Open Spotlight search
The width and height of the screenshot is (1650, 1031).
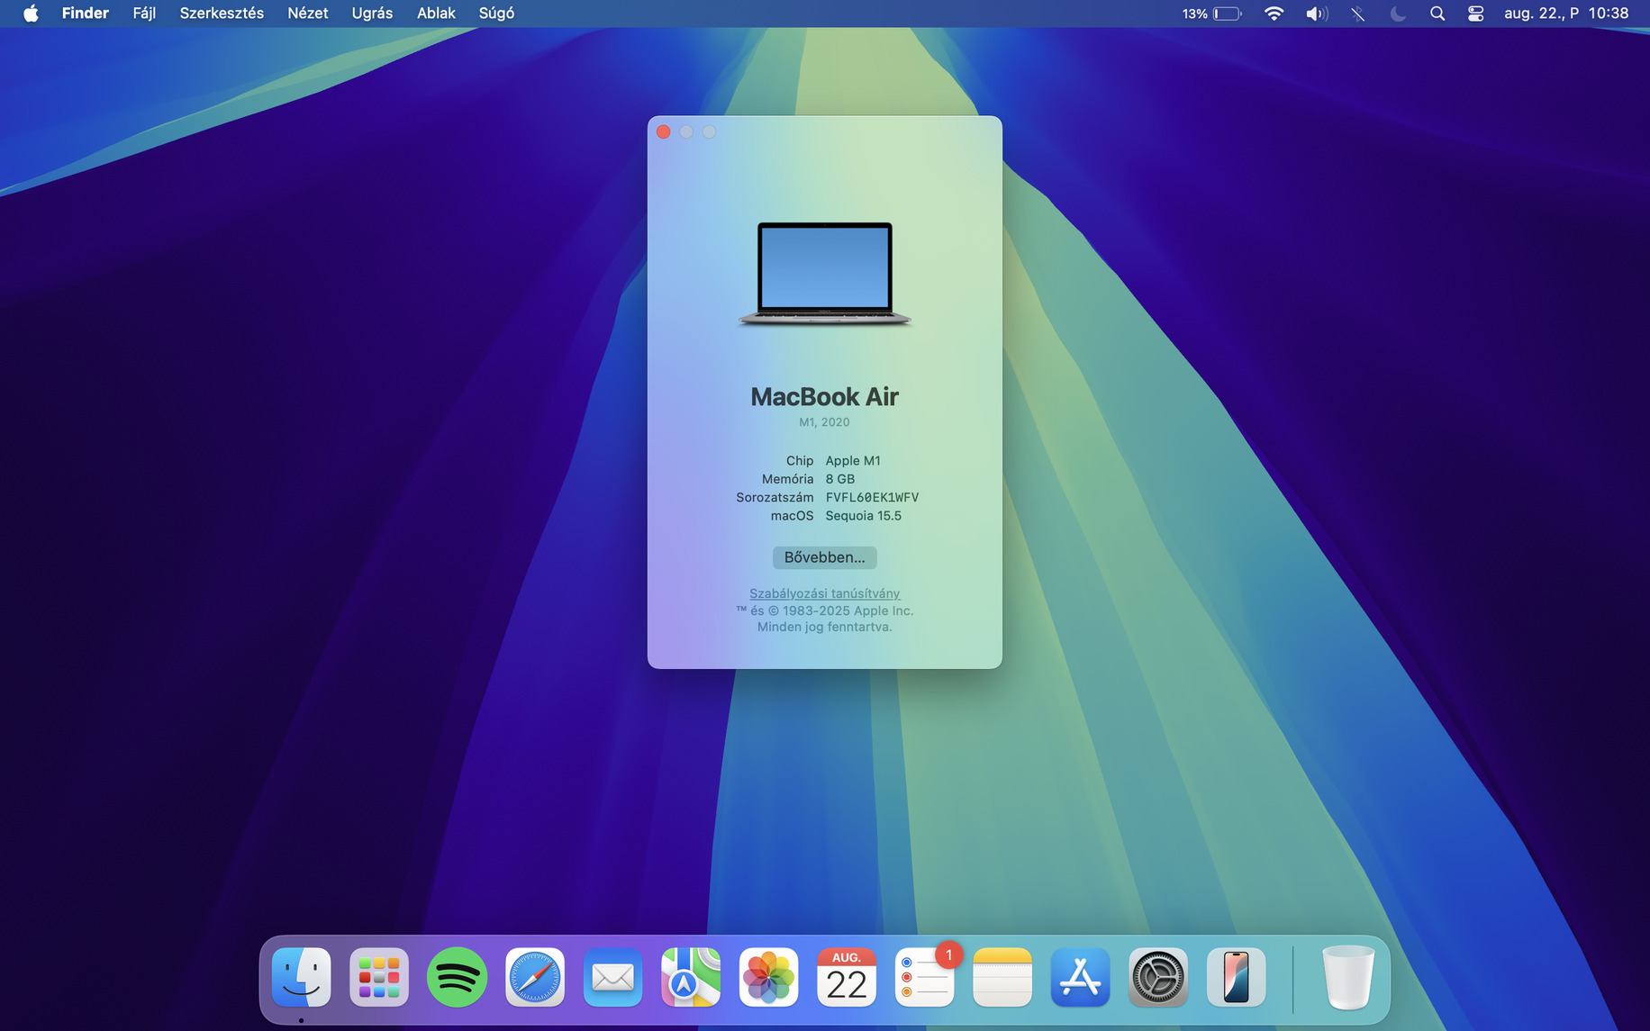(x=1437, y=14)
